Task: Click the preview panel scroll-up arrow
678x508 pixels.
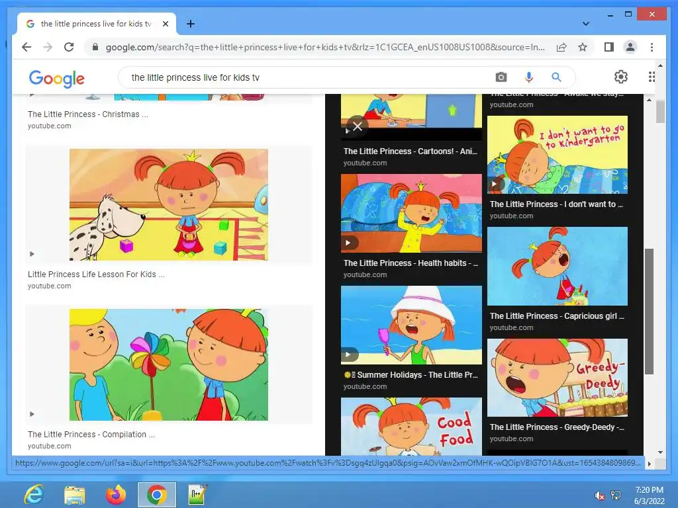Action: click(x=649, y=100)
